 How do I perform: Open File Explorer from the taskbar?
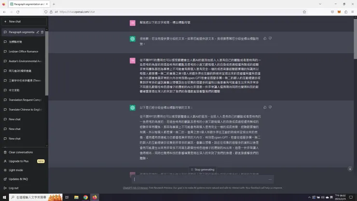[x=76, y=197]
